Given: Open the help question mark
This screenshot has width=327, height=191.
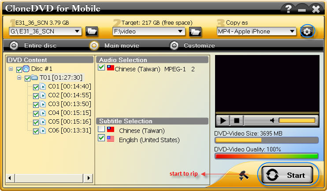Looking at the screenshot, I should 288,9.
